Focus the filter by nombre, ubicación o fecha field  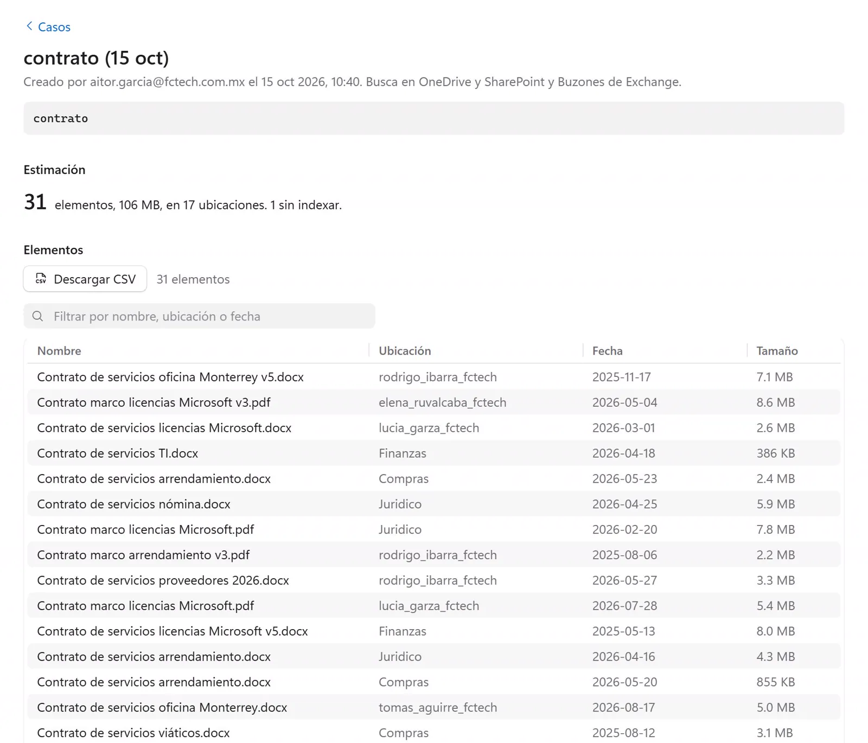click(x=199, y=316)
